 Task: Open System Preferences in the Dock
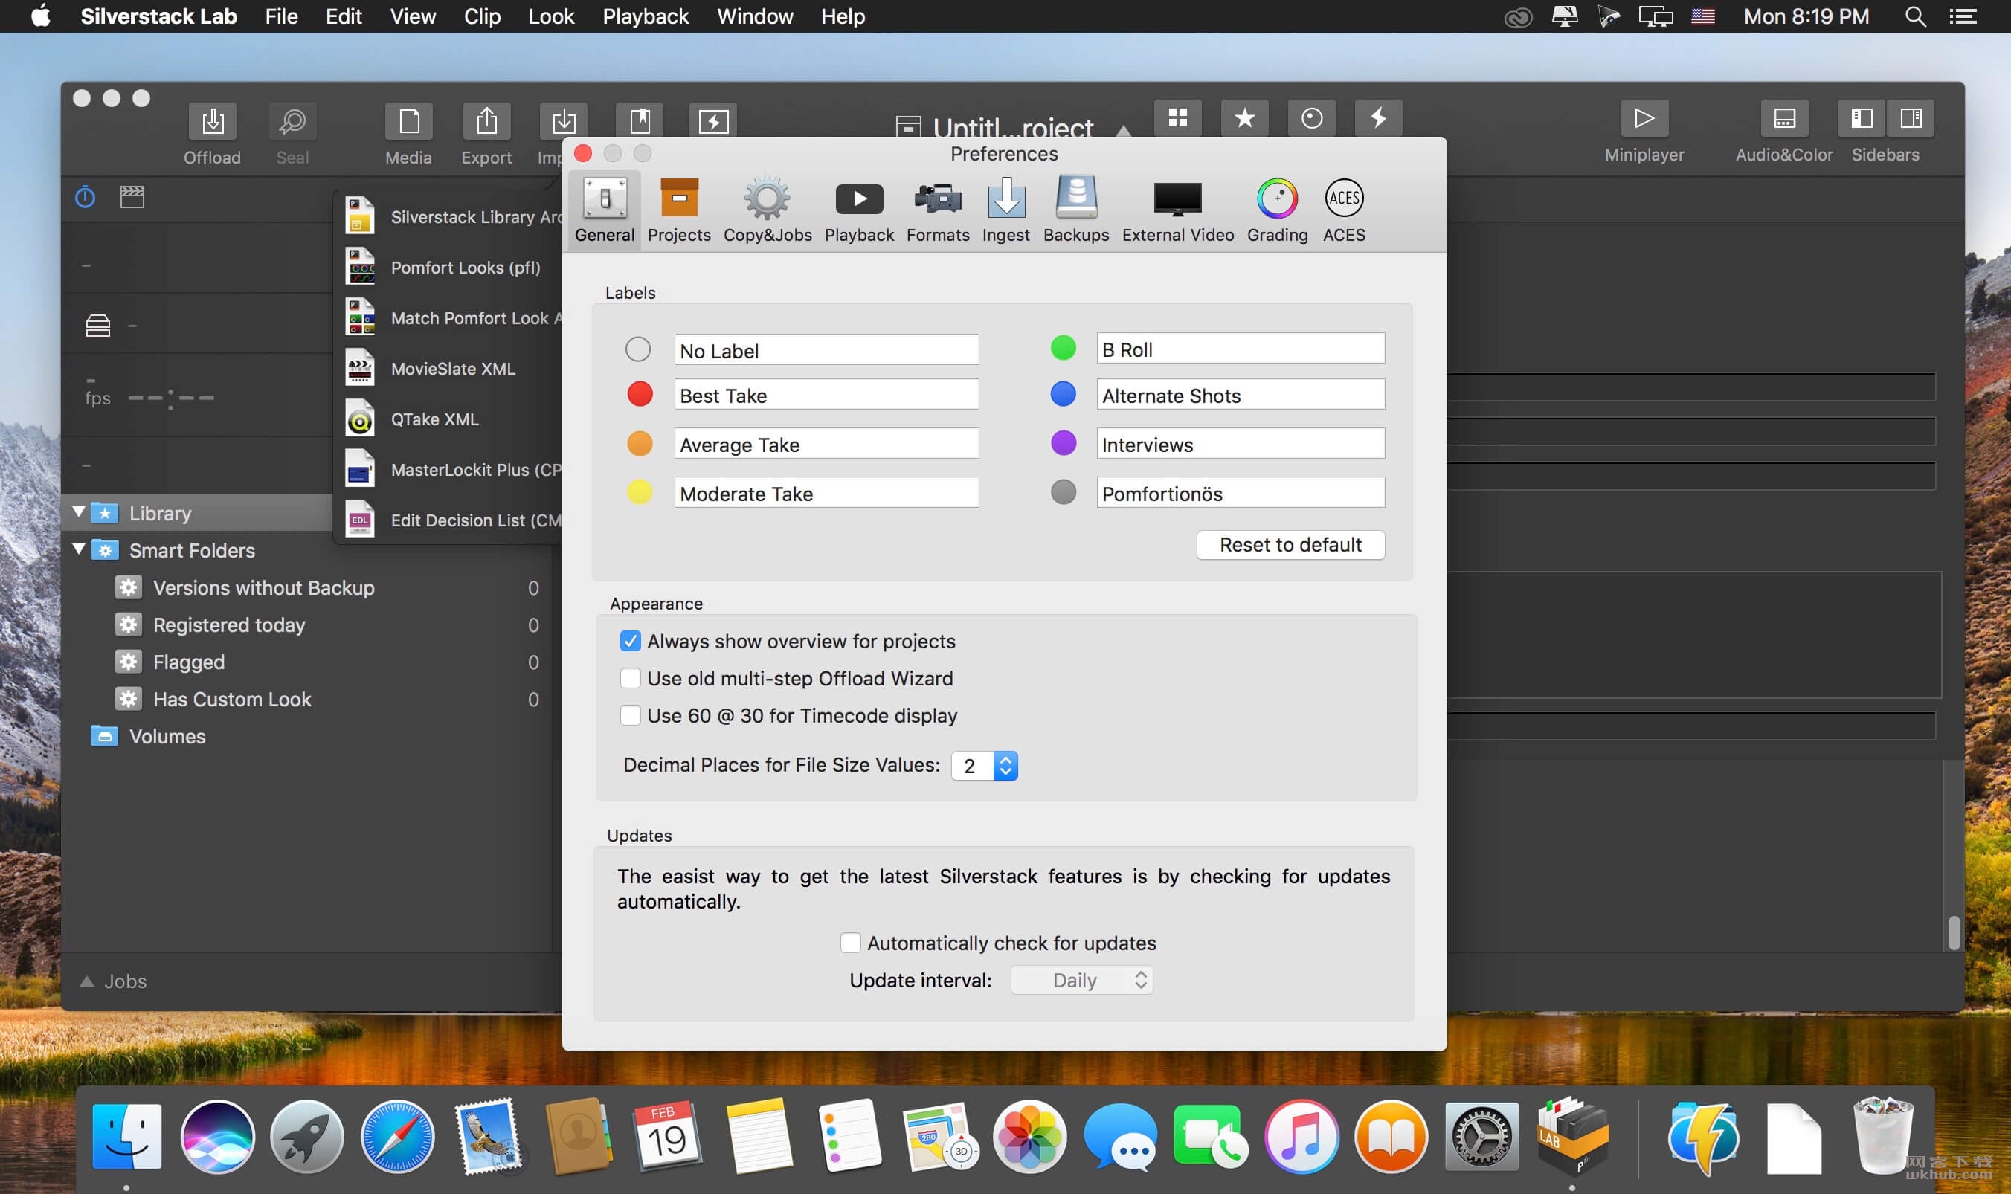1481,1136
